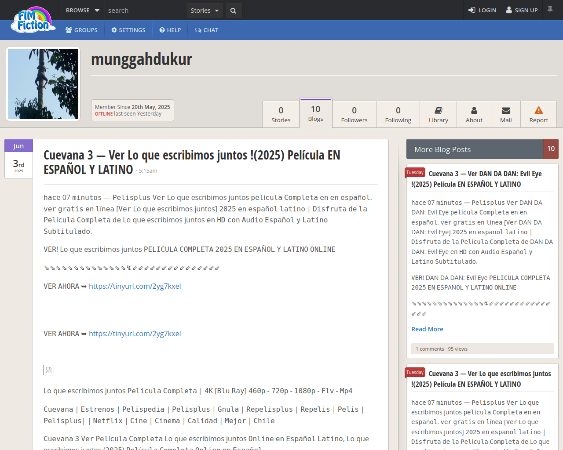Click the Sign Up button

tap(522, 10)
